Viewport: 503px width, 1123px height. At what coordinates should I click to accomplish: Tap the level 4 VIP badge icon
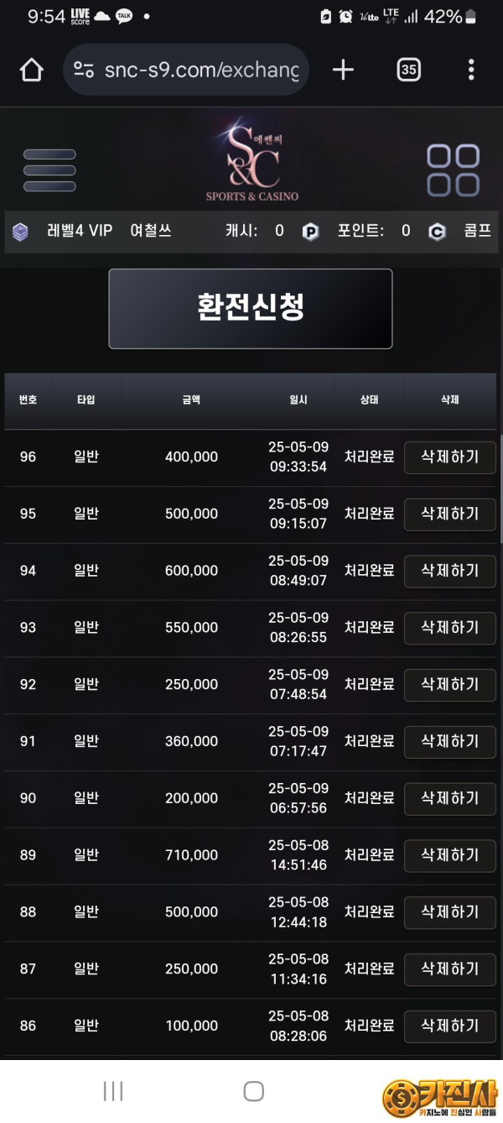pyautogui.click(x=20, y=232)
